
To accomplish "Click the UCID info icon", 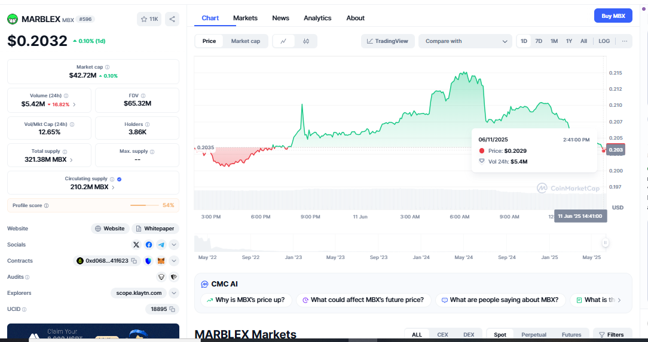I will point(25,309).
